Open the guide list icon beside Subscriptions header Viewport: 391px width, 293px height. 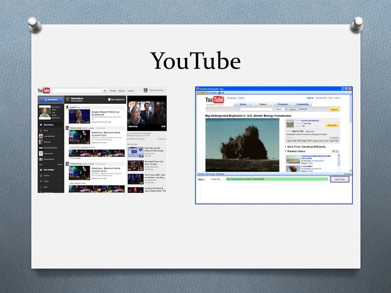point(68,99)
